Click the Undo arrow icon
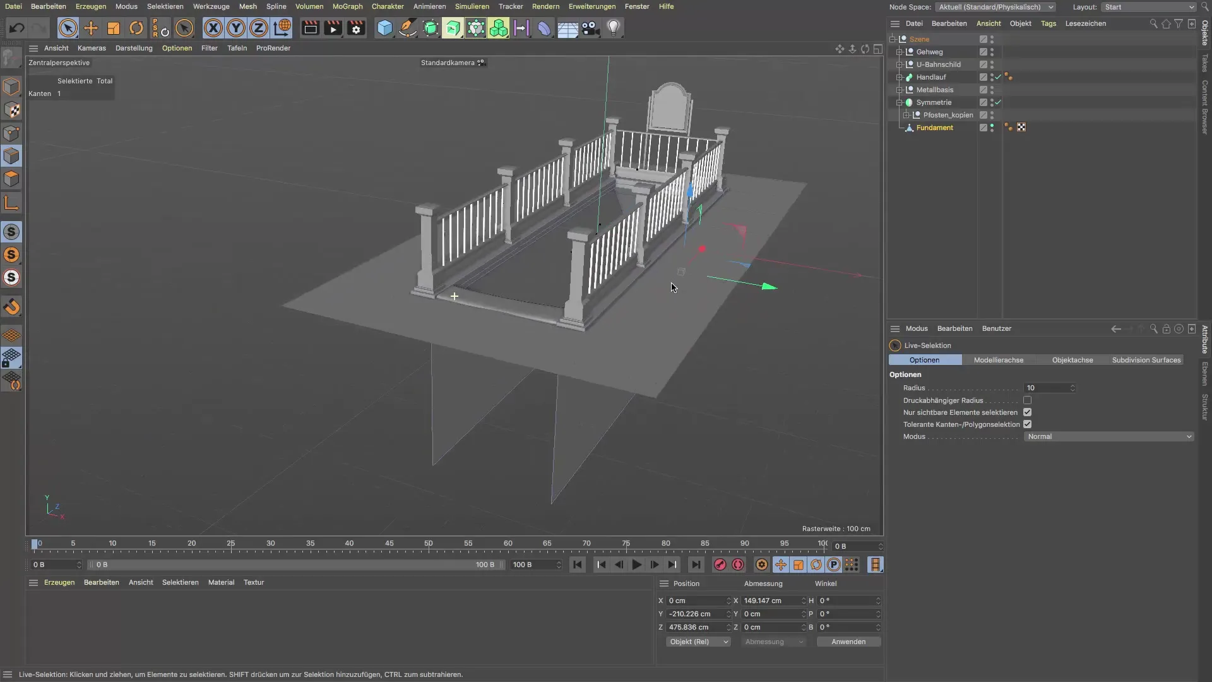Viewport: 1212px width, 682px height. coord(17,28)
